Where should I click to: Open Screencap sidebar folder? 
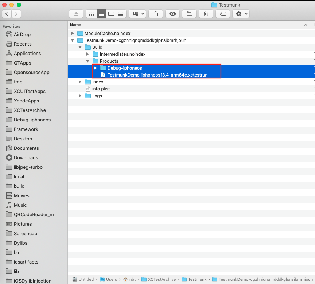pos(22,233)
